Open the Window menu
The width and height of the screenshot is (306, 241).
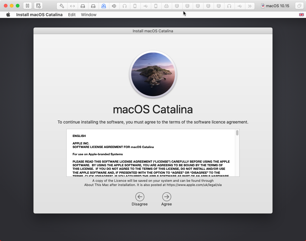(88, 14)
